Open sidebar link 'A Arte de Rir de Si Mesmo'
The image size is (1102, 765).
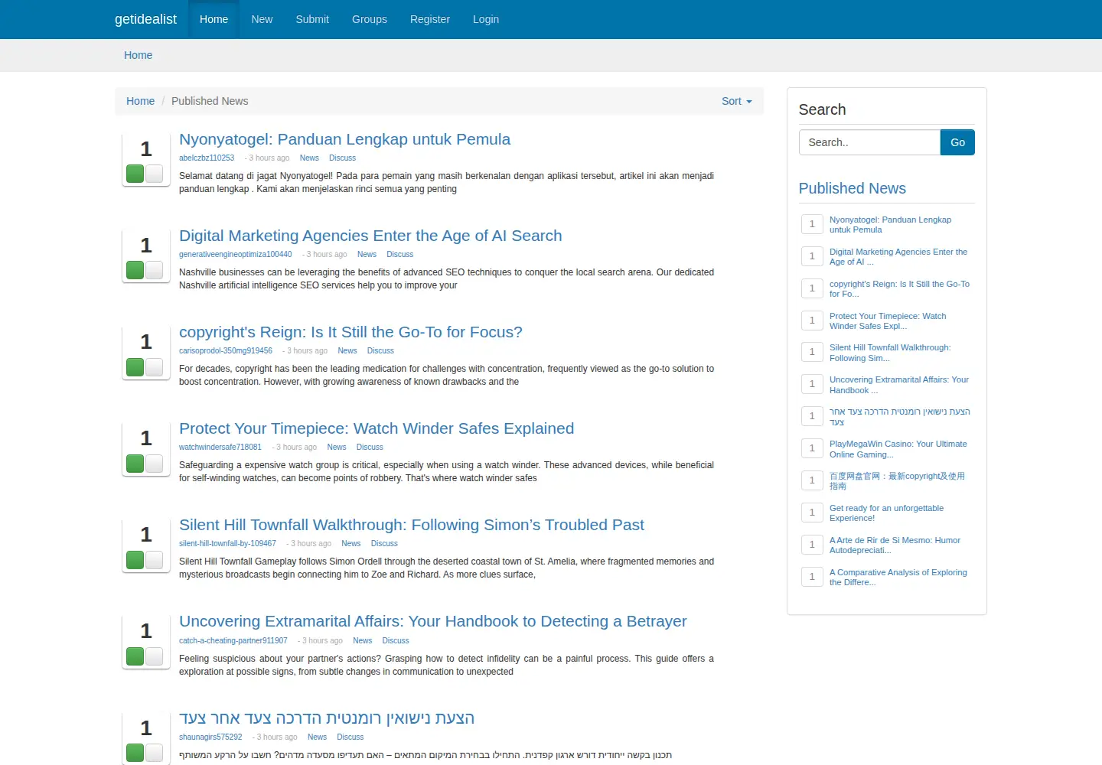[895, 545]
